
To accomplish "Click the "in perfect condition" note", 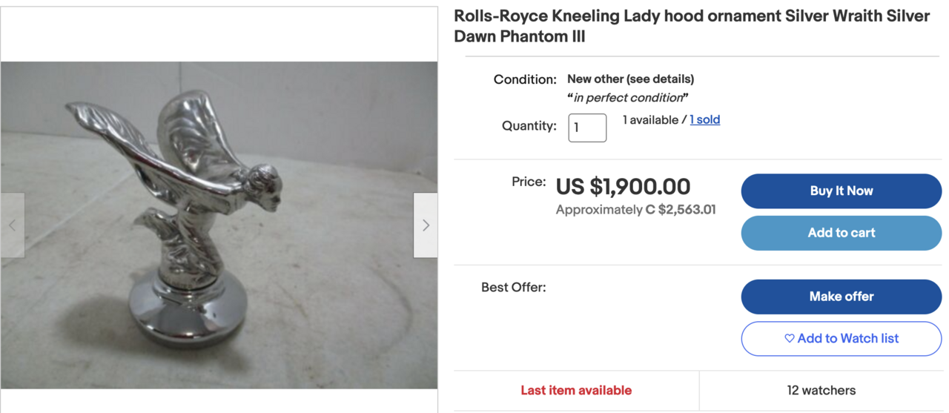I will click(628, 98).
